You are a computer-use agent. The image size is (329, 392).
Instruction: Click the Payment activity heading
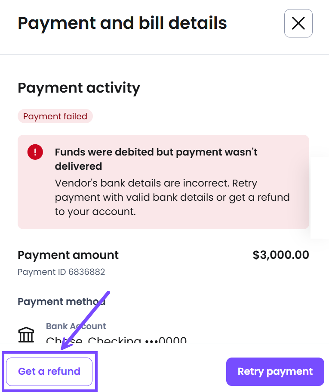[79, 88]
